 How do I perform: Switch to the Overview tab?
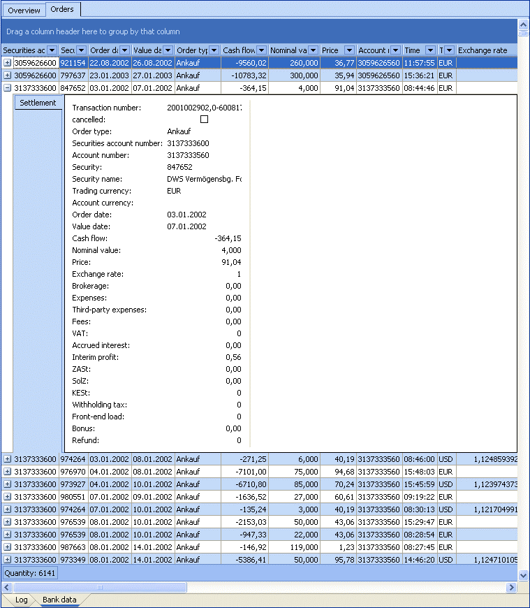point(24,10)
